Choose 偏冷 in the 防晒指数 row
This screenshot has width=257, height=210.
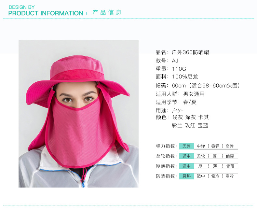[215, 176]
